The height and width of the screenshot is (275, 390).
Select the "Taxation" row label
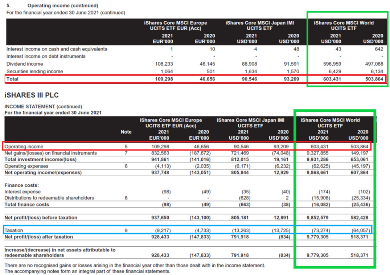(14, 230)
